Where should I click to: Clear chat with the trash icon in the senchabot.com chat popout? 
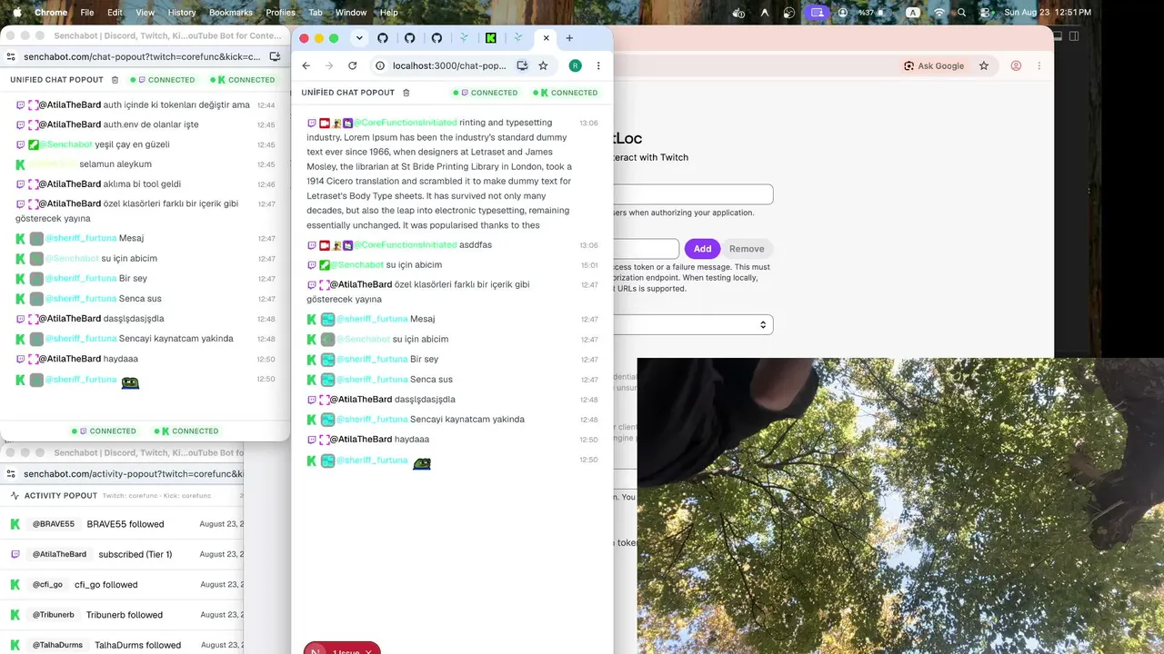[x=115, y=80]
